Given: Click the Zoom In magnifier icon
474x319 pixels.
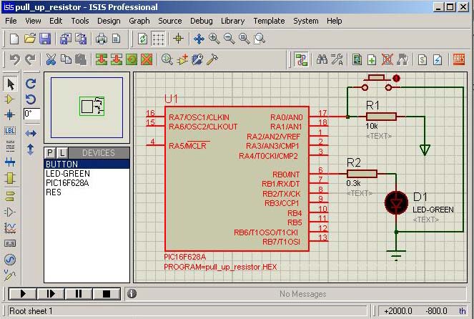Looking at the screenshot, I should [214, 39].
